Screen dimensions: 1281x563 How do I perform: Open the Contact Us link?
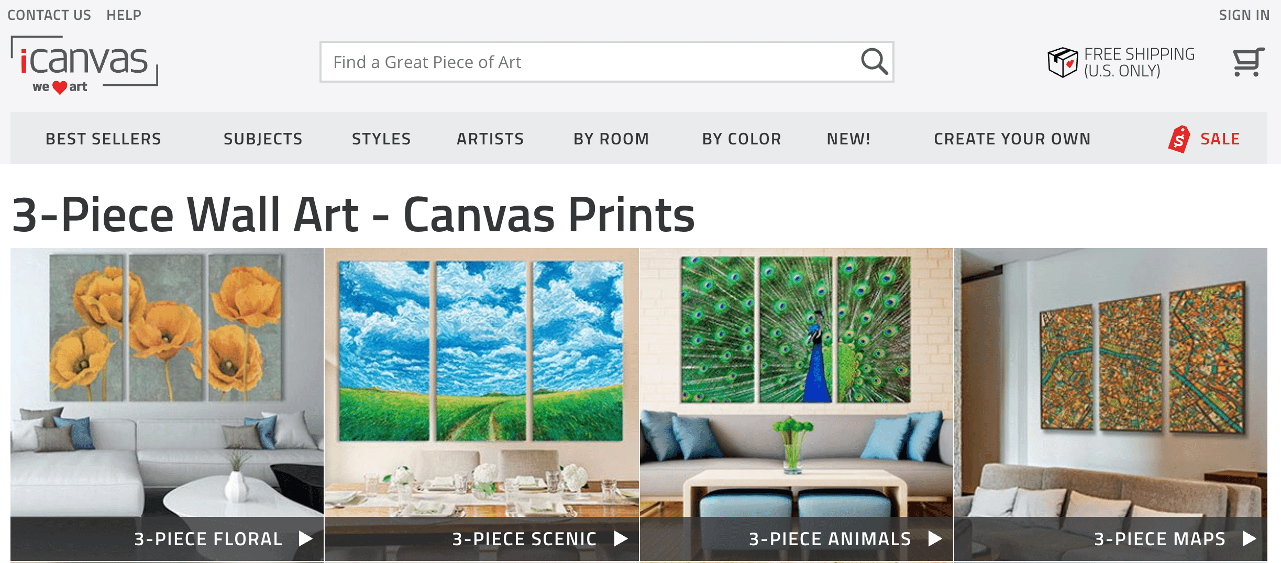49,15
